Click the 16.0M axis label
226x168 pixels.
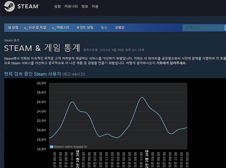[x=41, y=149]
